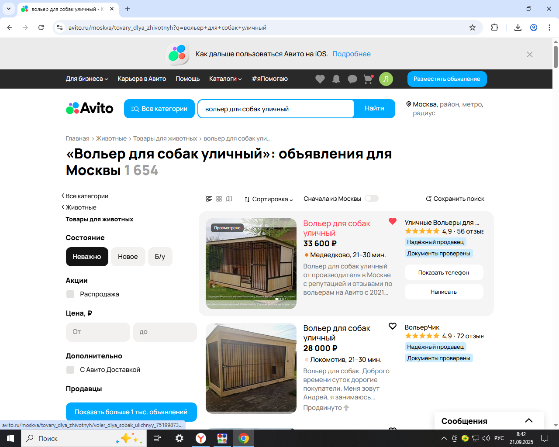Open location selector 'Москва, район, метро'
The width and height of the screenshot is (559, 447).
(x=445, y=109)
